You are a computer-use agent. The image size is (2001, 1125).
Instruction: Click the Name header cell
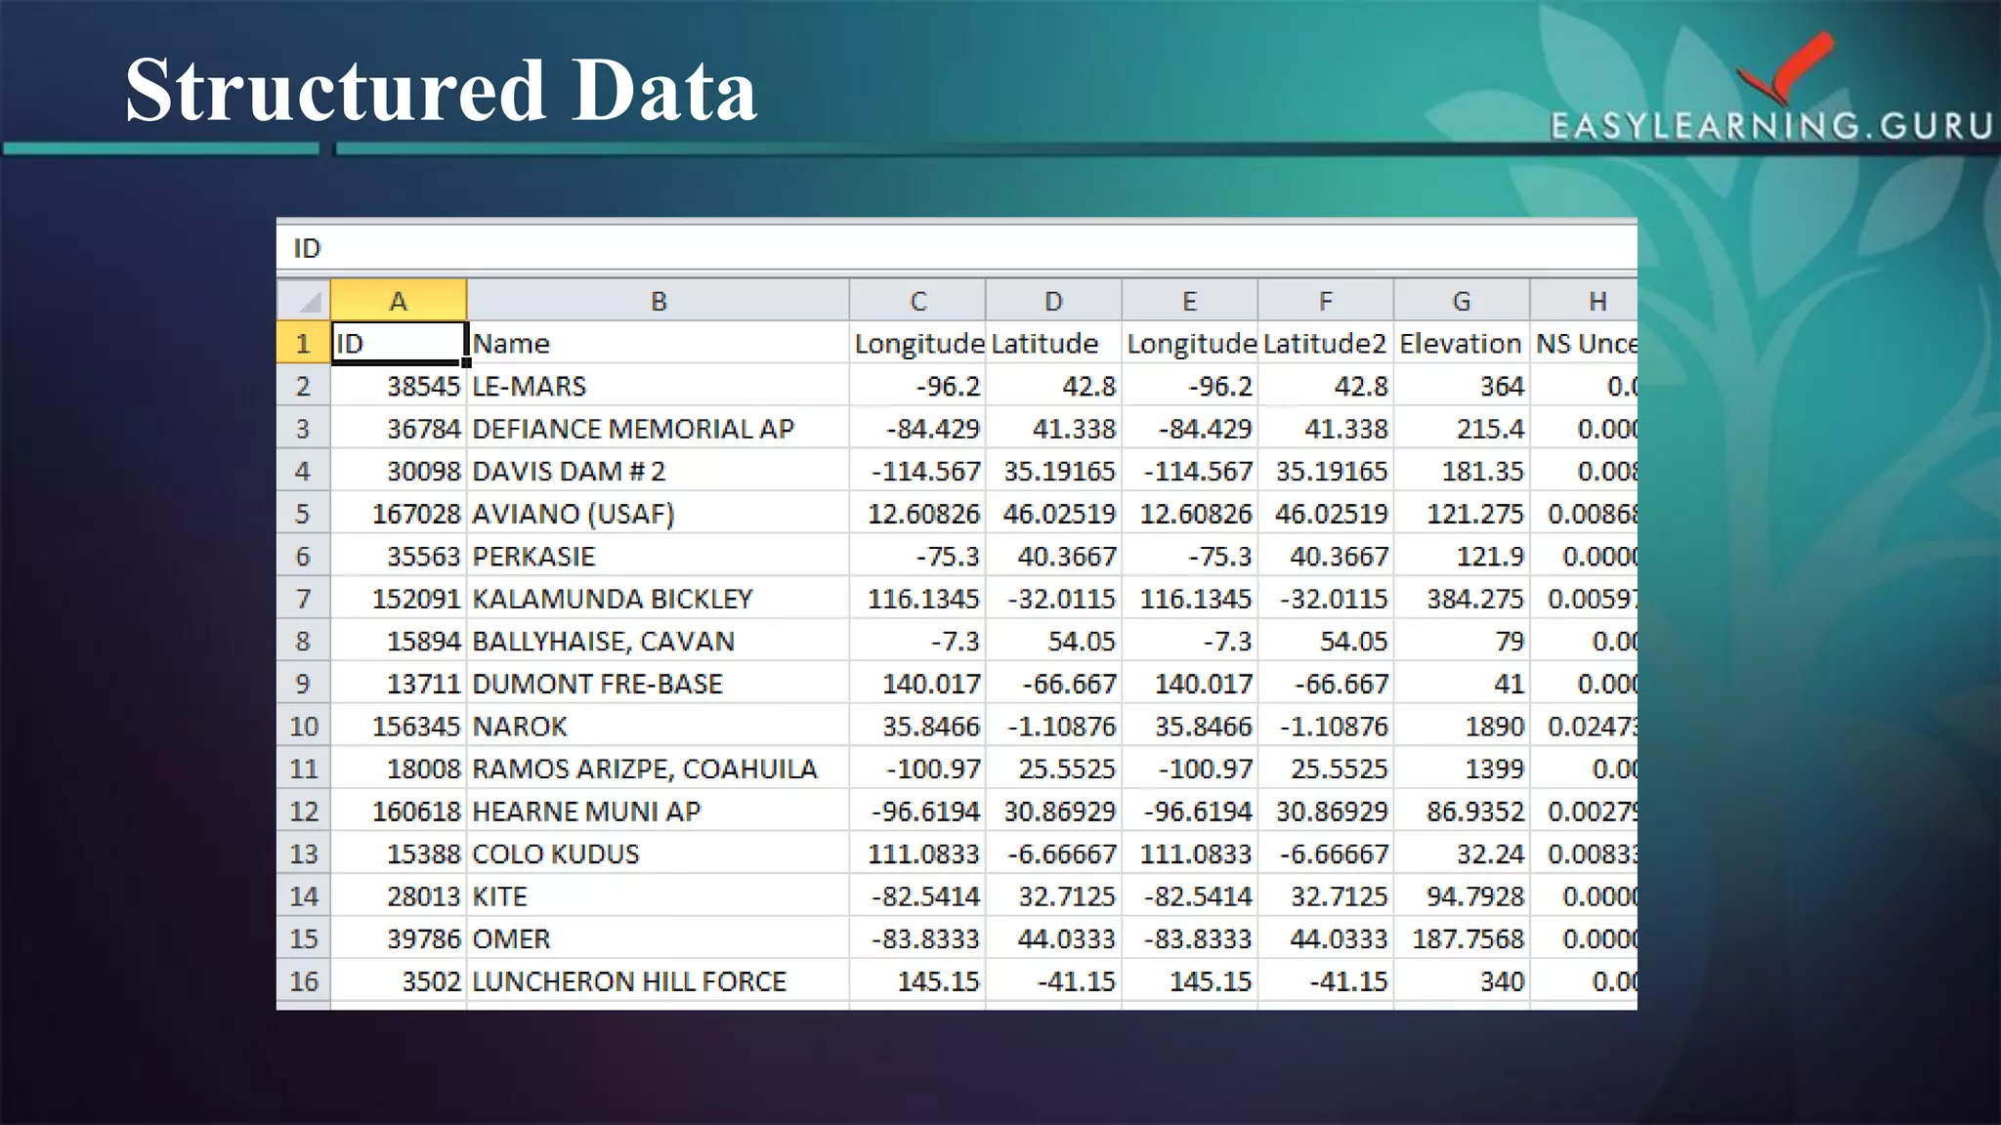click(658, 344)
